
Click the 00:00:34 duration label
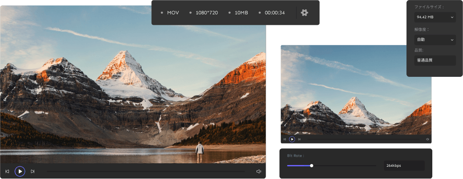click(274, 13)
